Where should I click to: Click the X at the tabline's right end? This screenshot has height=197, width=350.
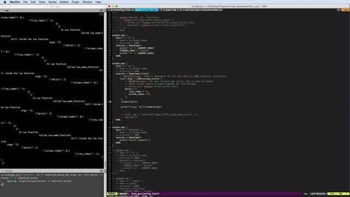tap(339, 10)
